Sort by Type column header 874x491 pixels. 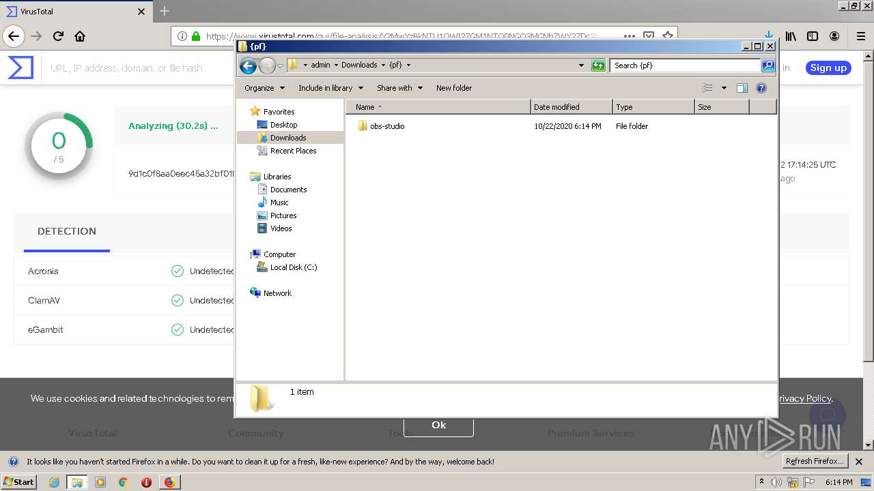[x=653, y=107]
